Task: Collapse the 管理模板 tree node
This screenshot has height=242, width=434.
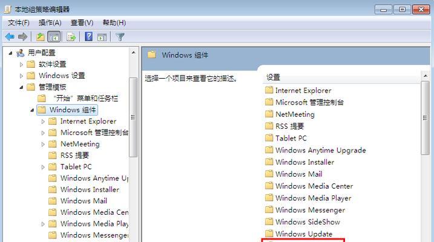Action: pos(21,87)
